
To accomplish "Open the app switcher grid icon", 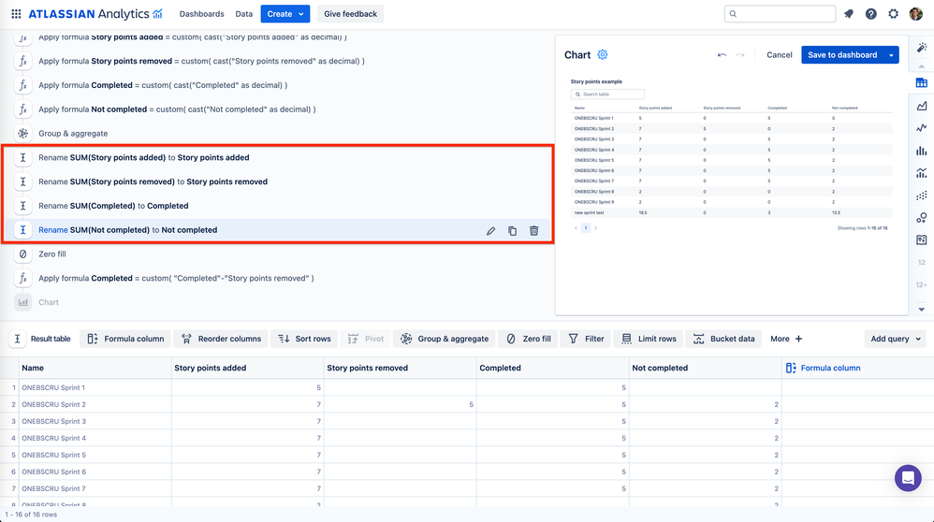I will coord(16,14).
